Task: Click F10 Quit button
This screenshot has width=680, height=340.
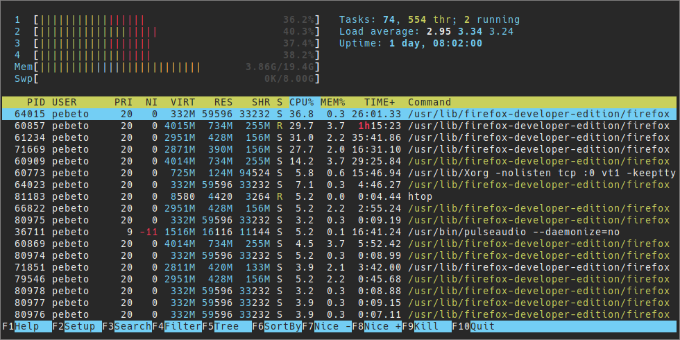Action: point(473,326)
